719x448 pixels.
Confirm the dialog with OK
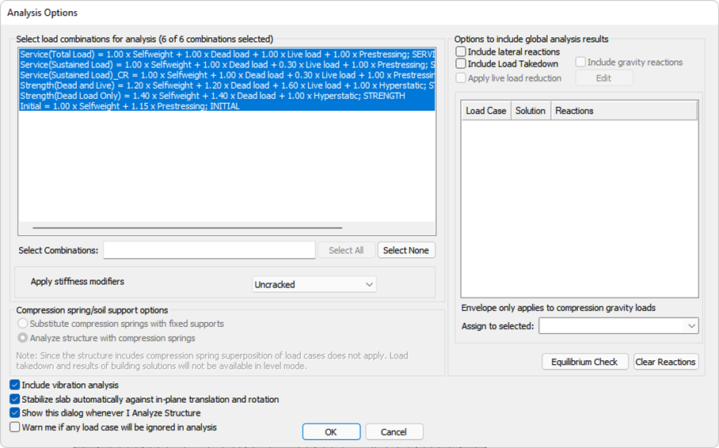pyautogui.click(x=331, y=432)
